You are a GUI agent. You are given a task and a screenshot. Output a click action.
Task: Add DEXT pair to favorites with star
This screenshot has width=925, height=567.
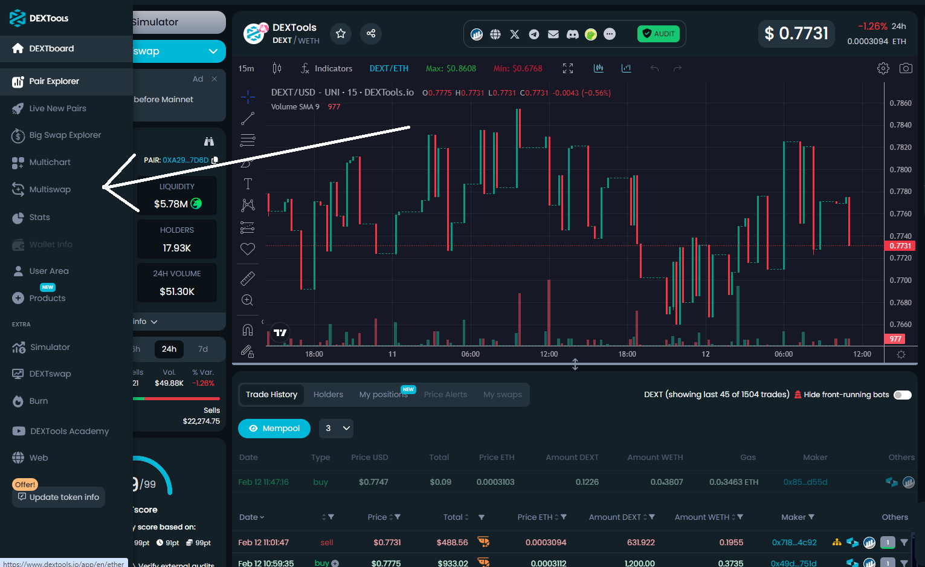coord(341,33)
